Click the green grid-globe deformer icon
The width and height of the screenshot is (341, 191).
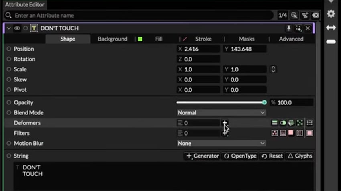[291, 123]
